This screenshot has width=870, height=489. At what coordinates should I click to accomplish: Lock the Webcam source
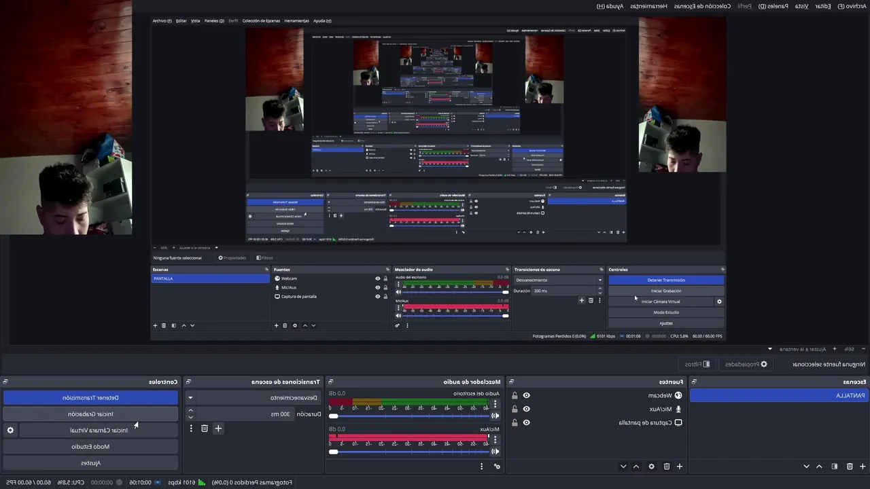(515, 395)
